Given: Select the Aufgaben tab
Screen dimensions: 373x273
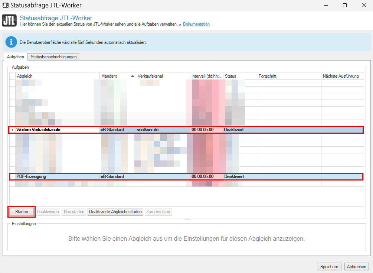Looking at the screenshot, I should click(16, 57).
